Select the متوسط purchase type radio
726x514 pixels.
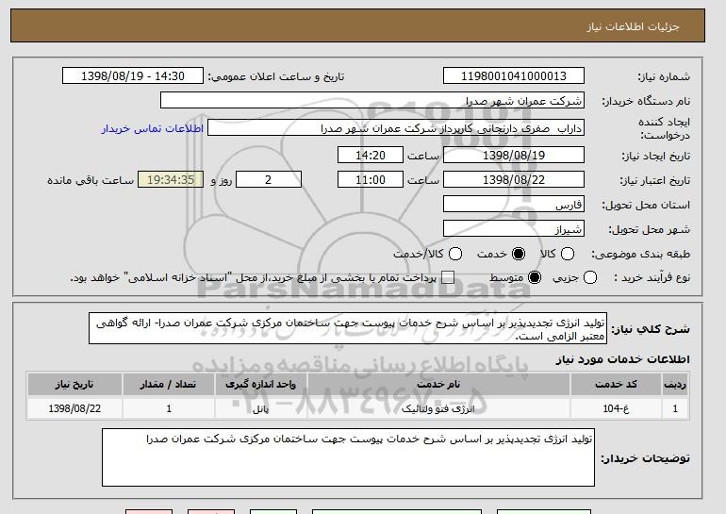[x=535, y=278]
